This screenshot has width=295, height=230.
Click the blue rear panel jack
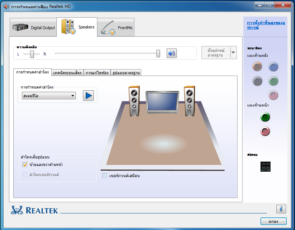pyautogui.click(x=273, y=67)
